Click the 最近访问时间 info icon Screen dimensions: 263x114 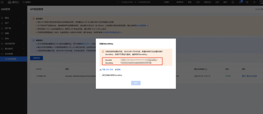click(206, 69)
